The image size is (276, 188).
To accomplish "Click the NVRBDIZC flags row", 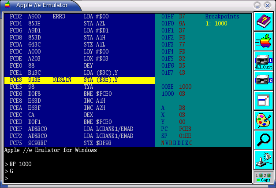I will 177,143.
